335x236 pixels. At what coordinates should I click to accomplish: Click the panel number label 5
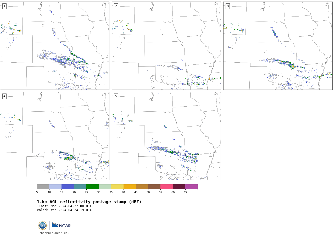pyautogui.click(x=116, y=96)
